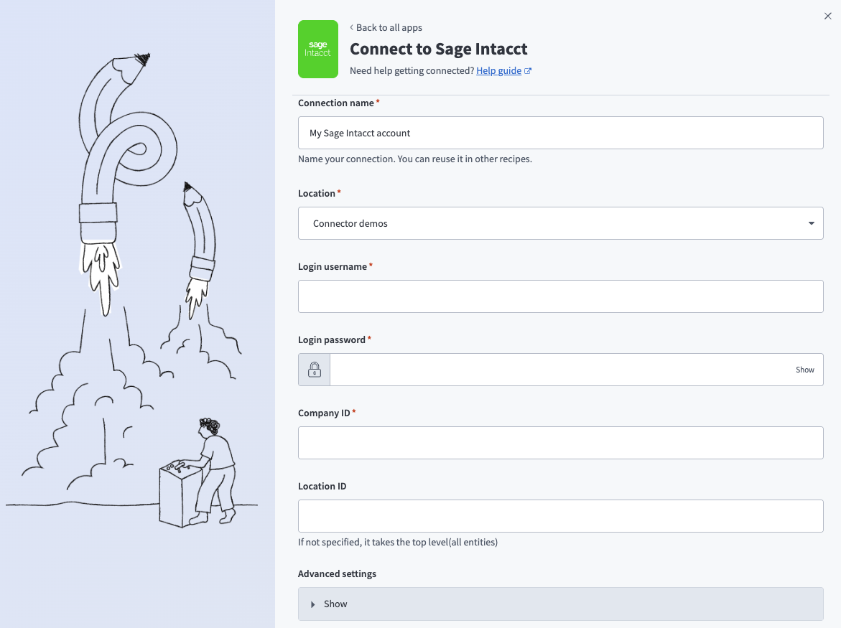Click the Advanced settings heading
The height and width of the screenshot is (628, 841).
(337, 573)
